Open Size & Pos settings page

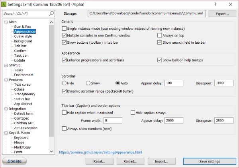(22, 27)
